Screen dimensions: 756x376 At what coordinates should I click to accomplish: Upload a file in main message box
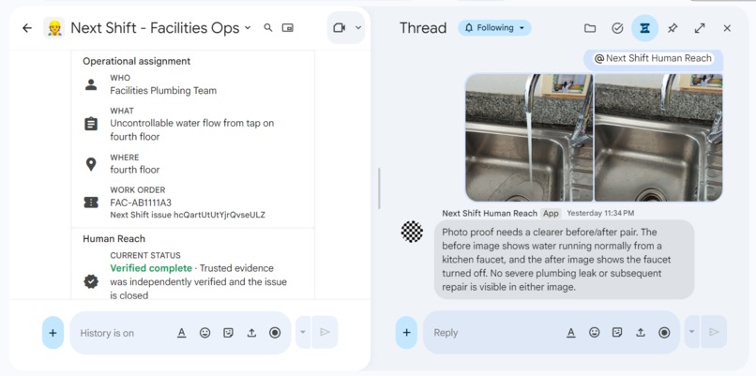tap(251, 333)
